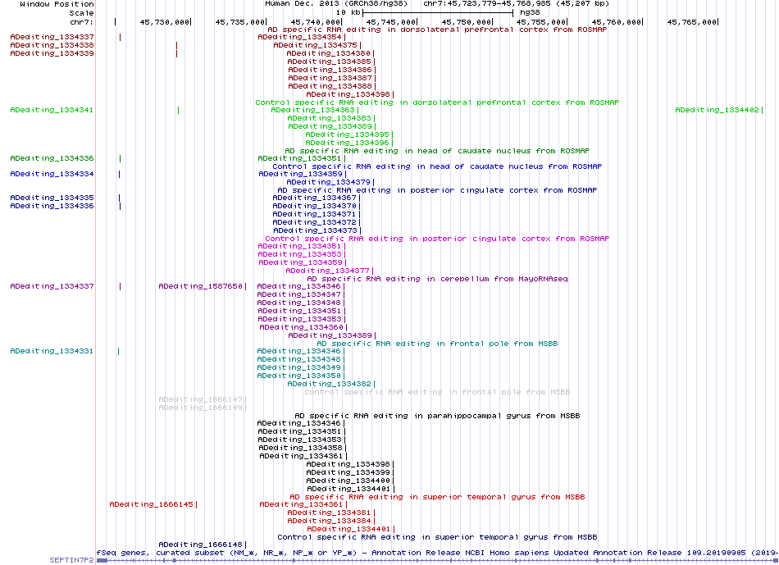Open Control specific posterior cingulate cortex title
This screenshot has width=779, height=565.
coord(437,239)
